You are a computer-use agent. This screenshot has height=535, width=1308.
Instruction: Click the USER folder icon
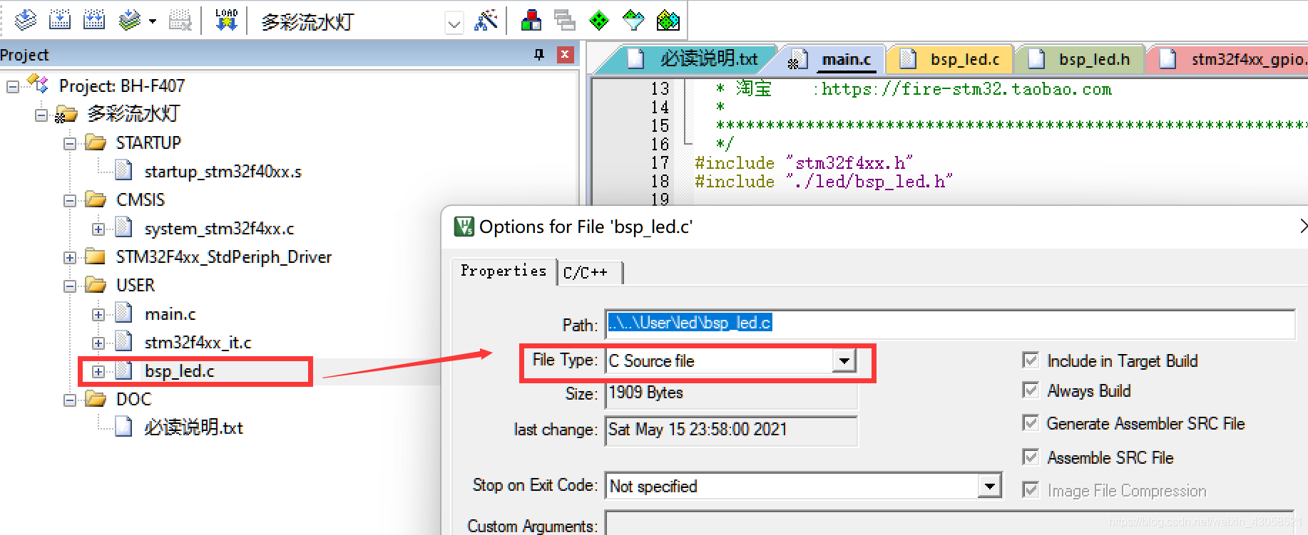pos(96,285)
